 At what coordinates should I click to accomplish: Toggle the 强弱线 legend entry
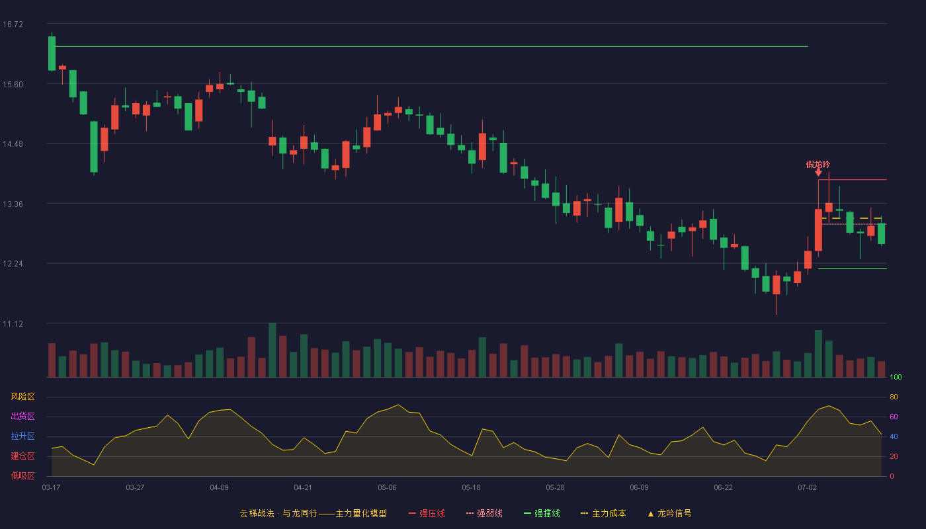[484, 513]
